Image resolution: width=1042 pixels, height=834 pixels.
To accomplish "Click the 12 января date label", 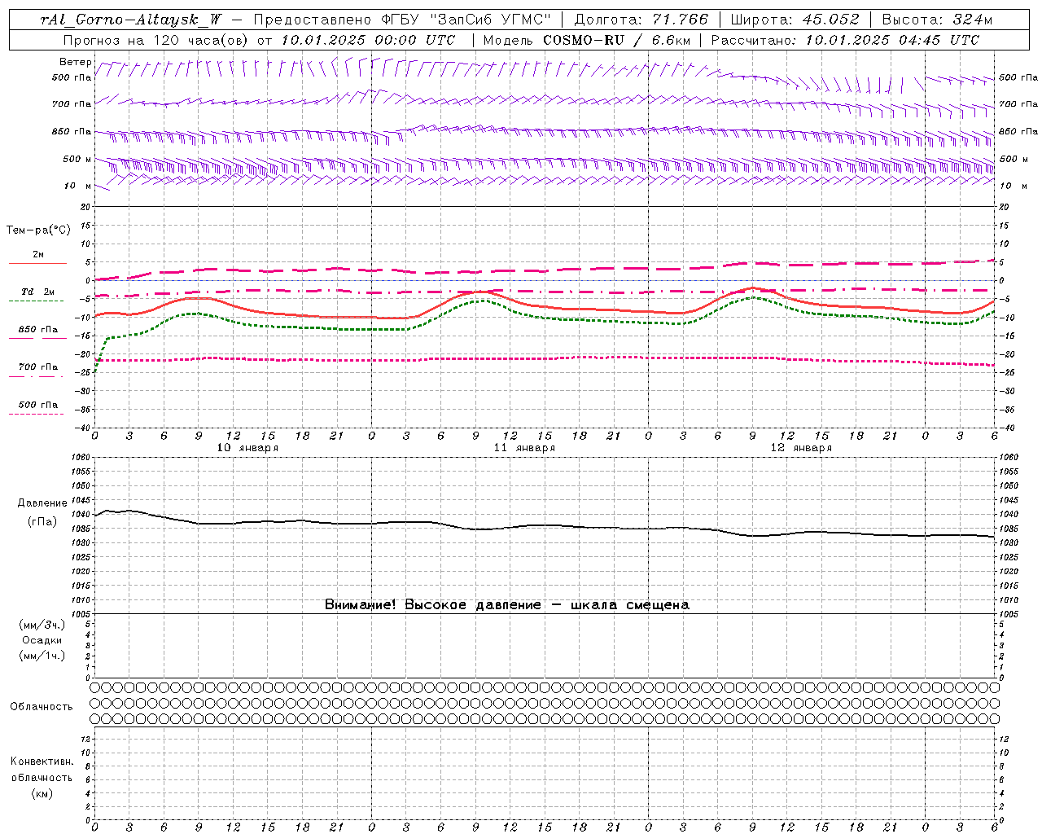I will coord(801,448).
